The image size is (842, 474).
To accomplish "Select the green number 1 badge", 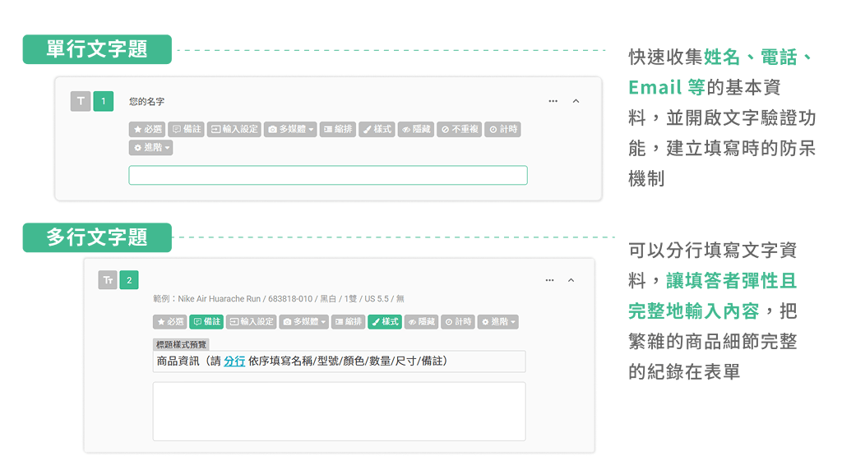I will [104, 101].
